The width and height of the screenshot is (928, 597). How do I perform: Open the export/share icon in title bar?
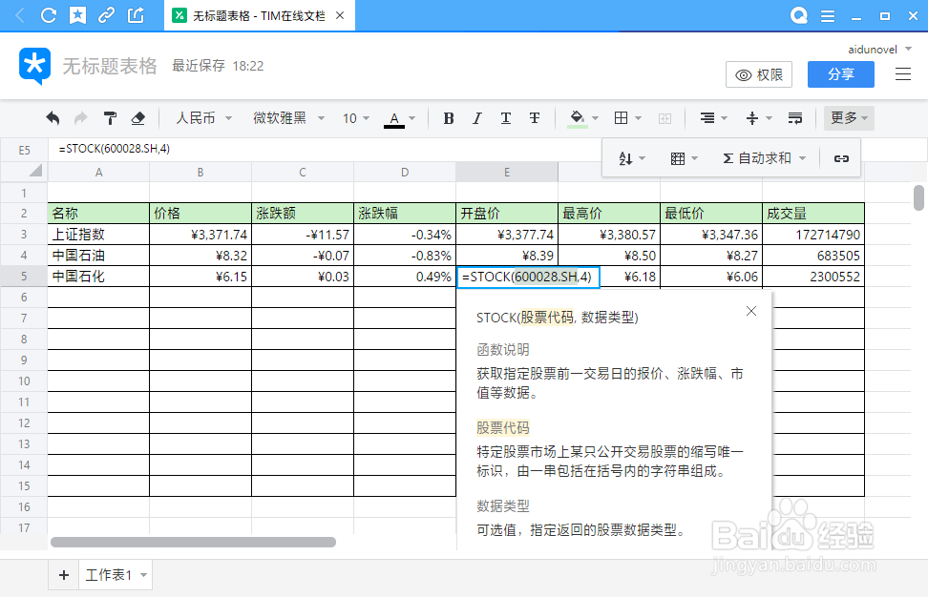[136, 15]
